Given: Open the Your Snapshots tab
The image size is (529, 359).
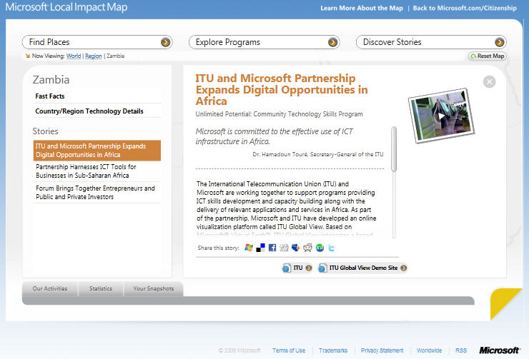Looking at the screenshot, I should pyautogui.click(x=154, y=288).
